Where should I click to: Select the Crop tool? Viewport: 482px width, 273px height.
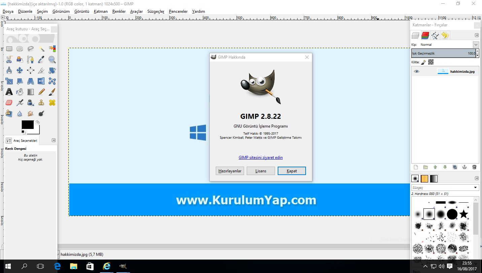click(x=41, y=70)
